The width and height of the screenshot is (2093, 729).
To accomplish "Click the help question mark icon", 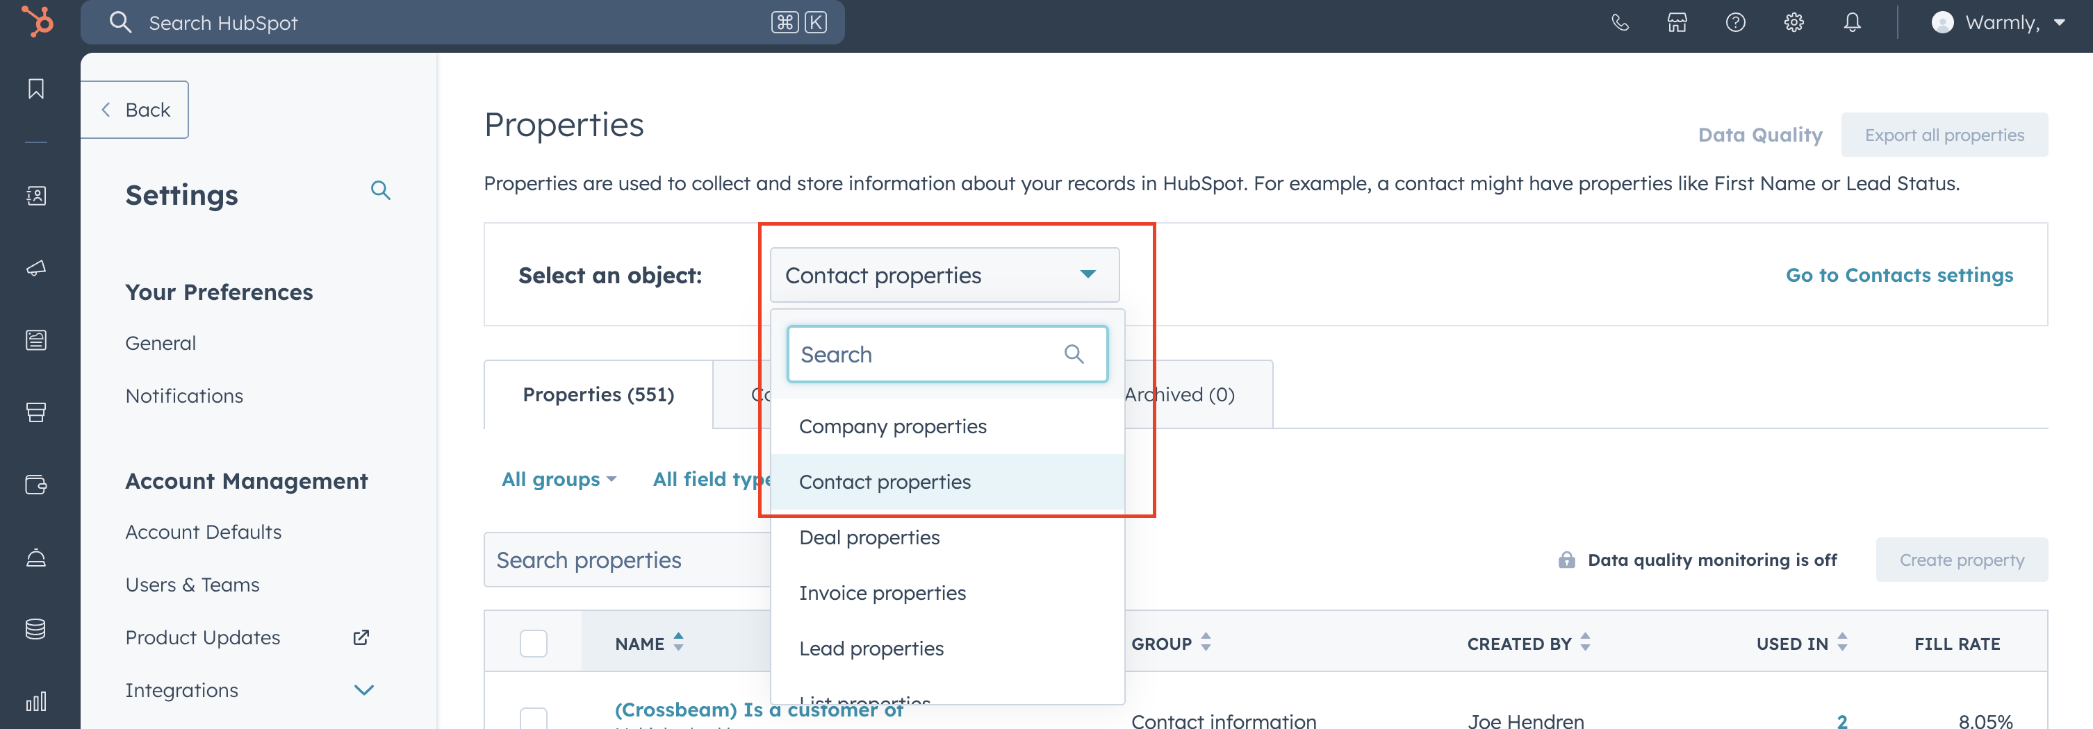I will [1736, 23].
